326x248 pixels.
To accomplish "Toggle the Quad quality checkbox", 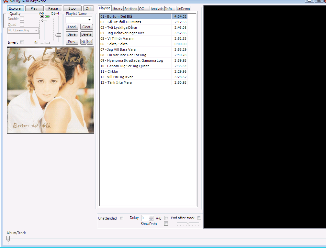I will (22, 25).
